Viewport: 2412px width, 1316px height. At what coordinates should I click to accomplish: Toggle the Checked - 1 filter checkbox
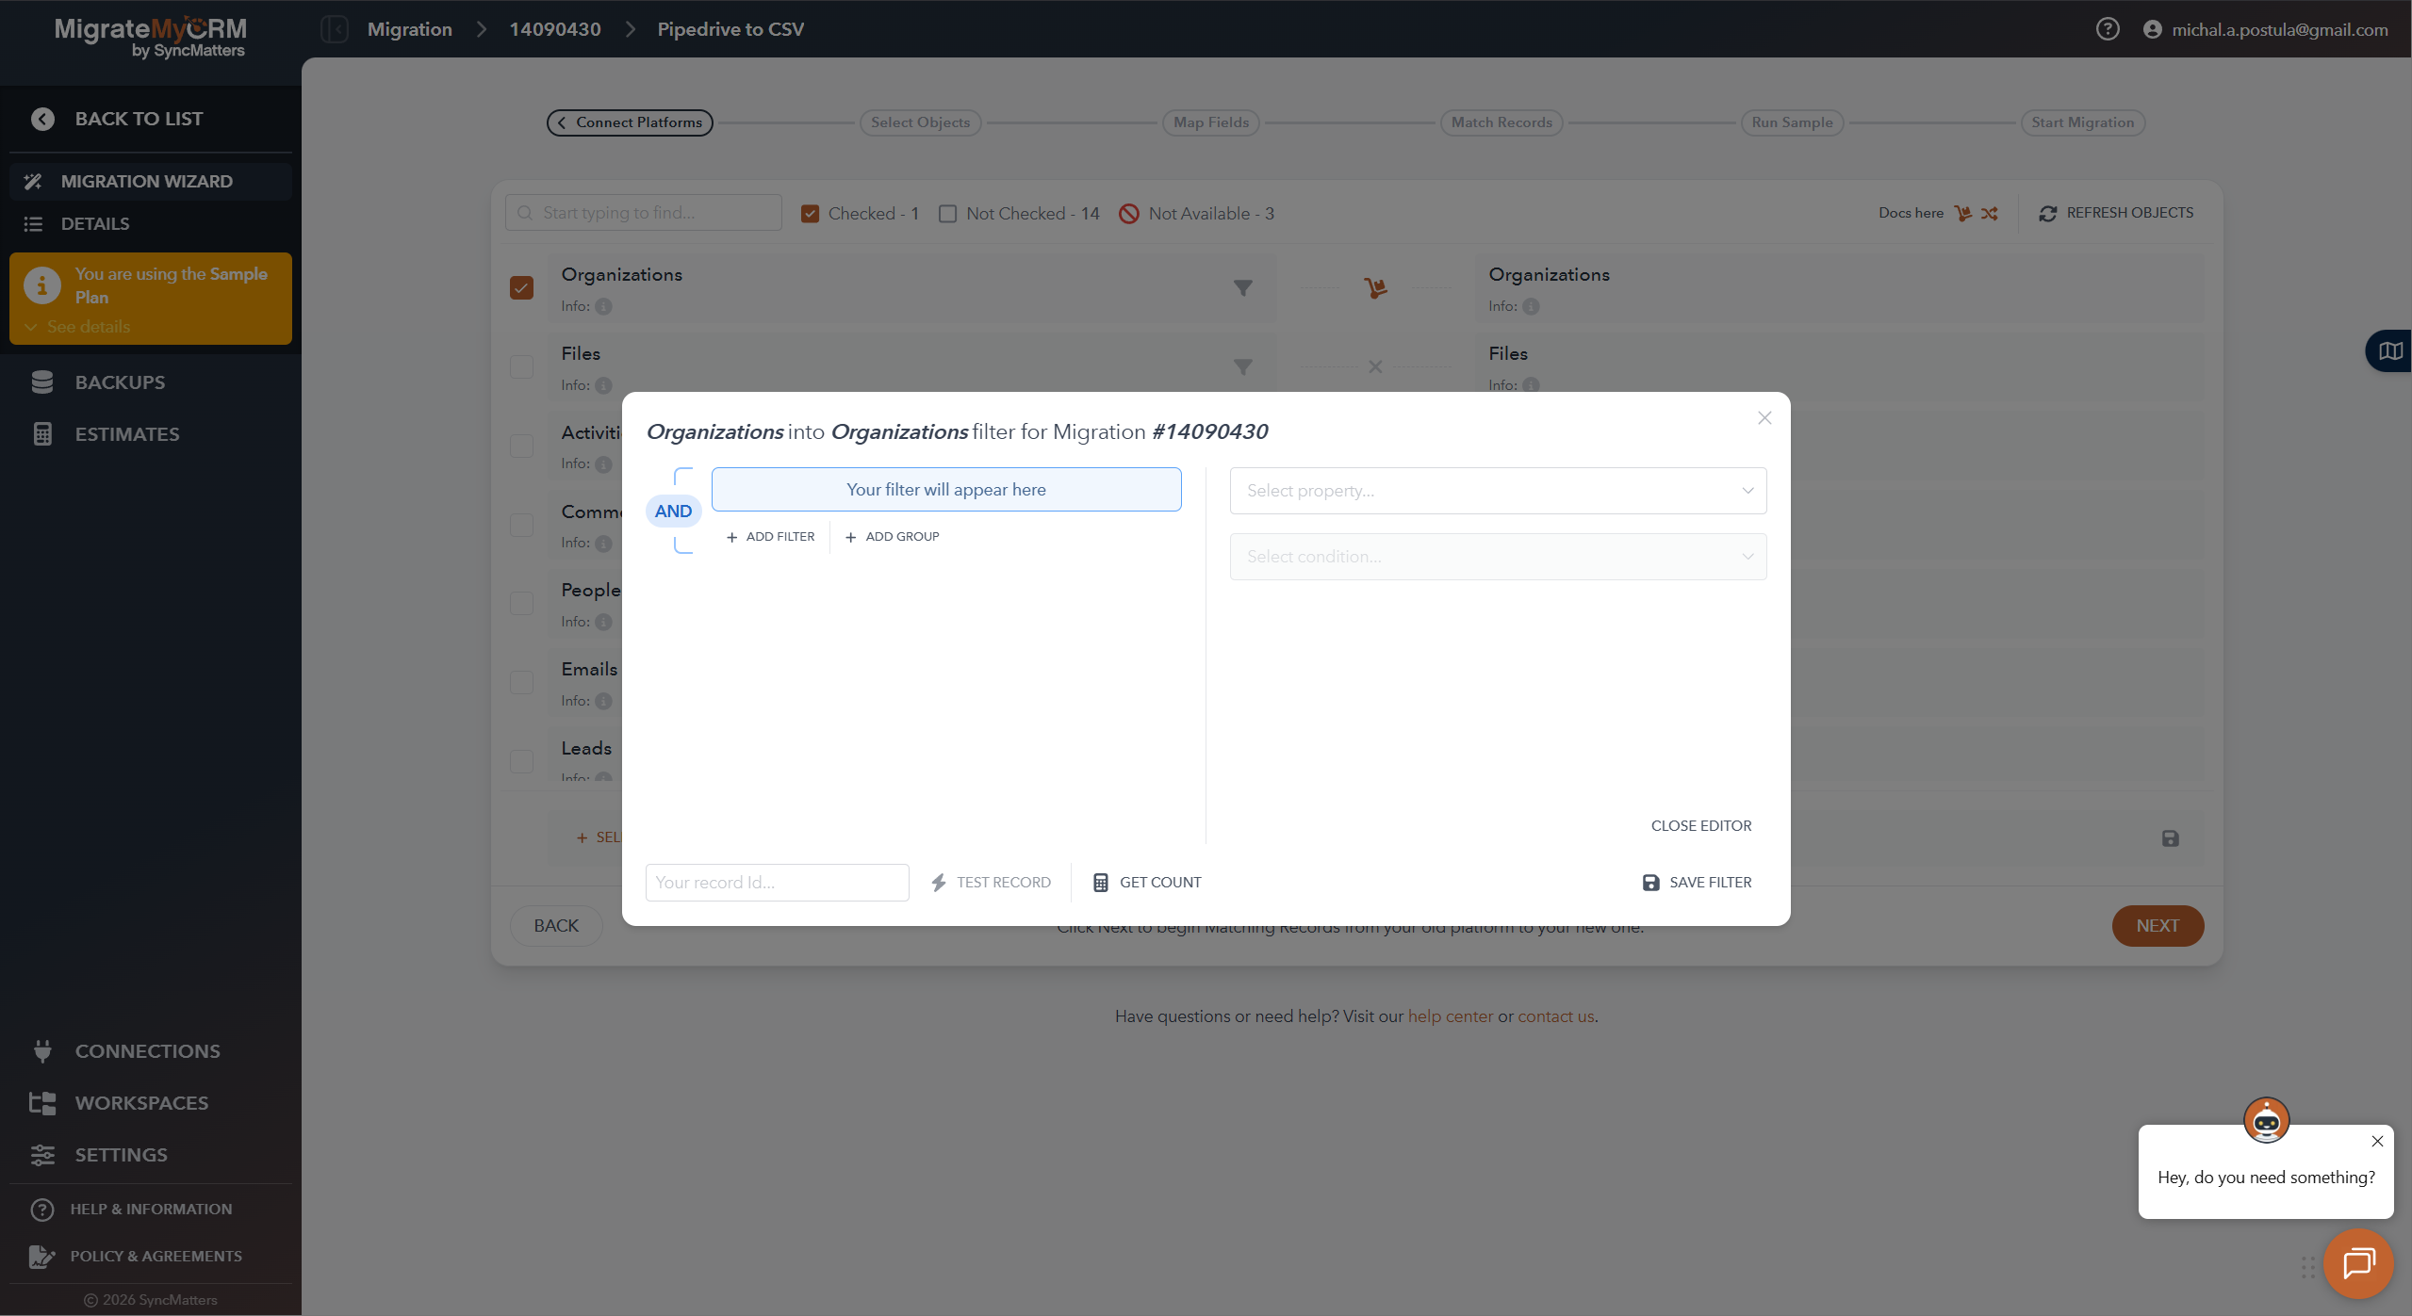[x=810, y=214]
